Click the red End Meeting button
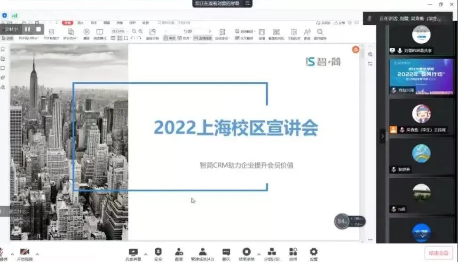 (x=438, y=253)
